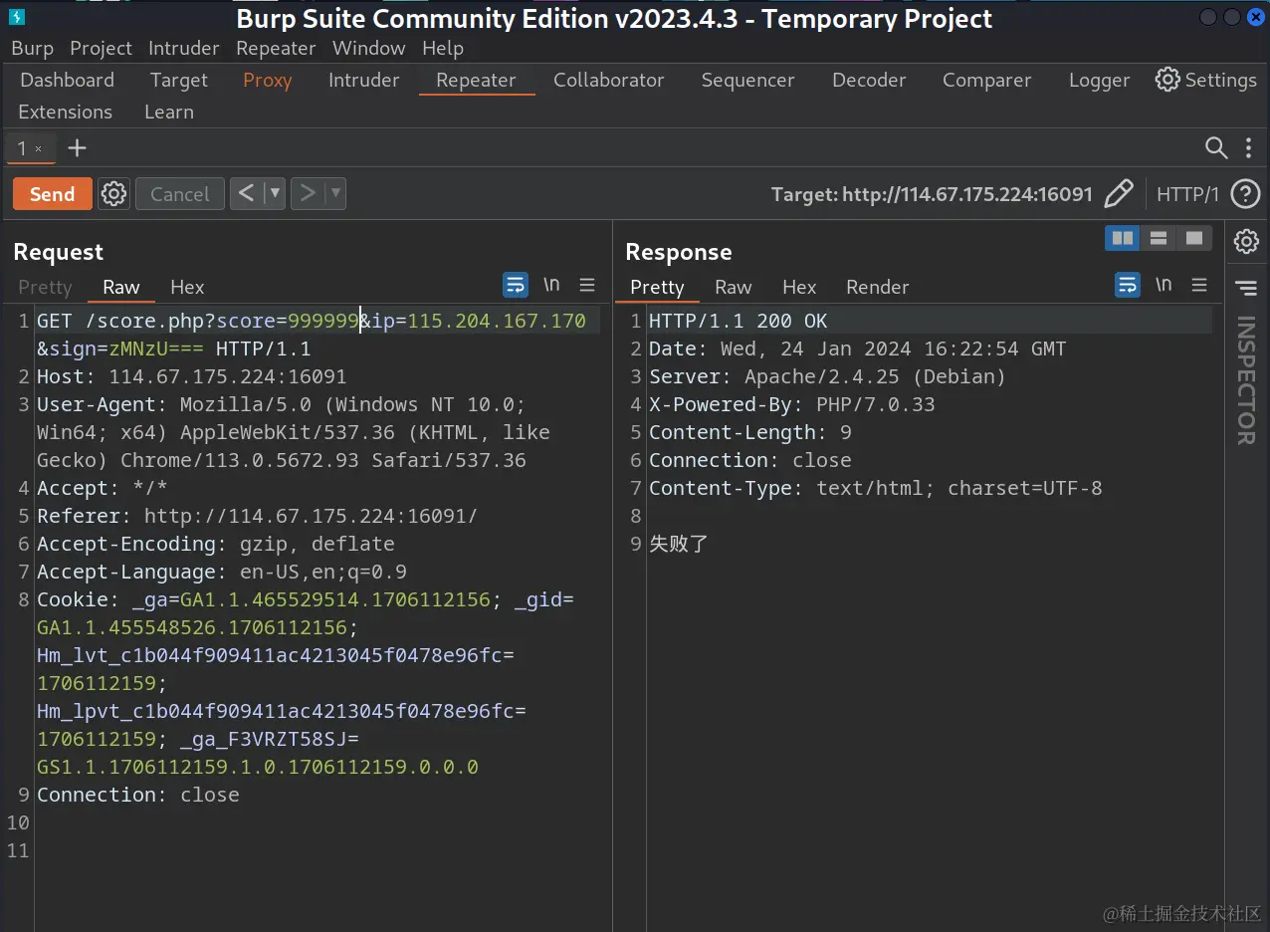Switch to the Extensions tab
The image size is (1270, 932).
[x=65, y=112]
